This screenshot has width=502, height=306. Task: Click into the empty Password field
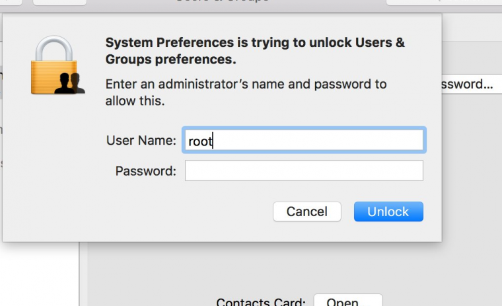(304, 171)
